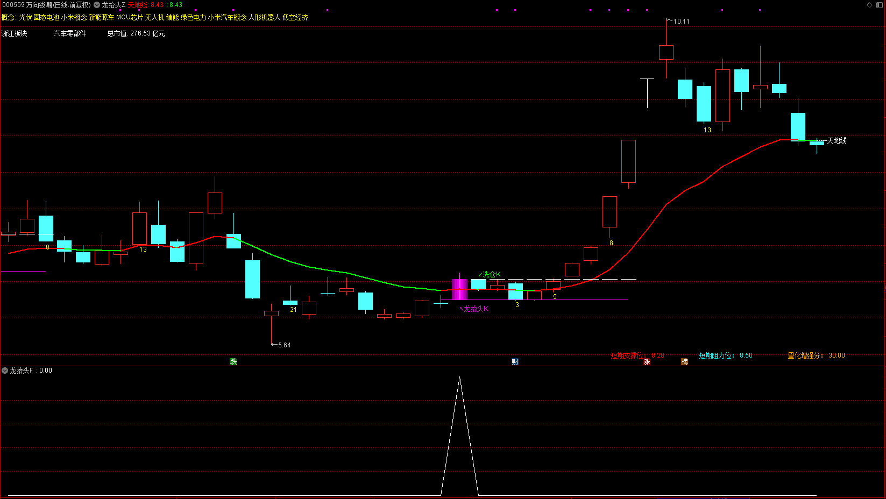Click the 新能源车 concept tag
The image size is (886, 499).
pyautogui.click(x=101, y=18)
